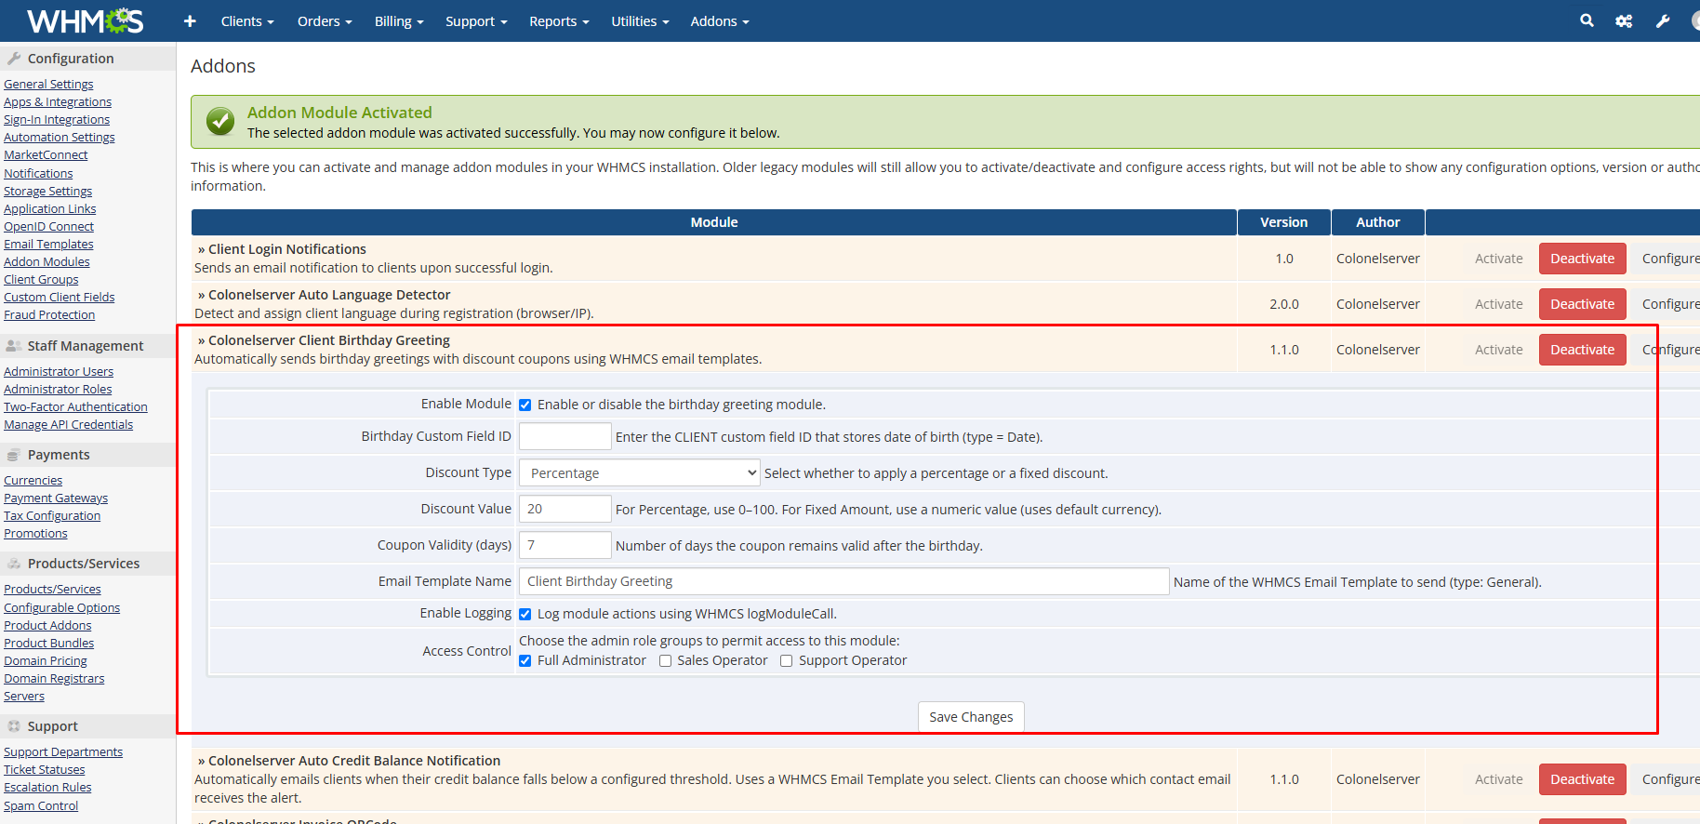Open the wrench setup icon
The image size is (1700, 824).
(x=1663, y=21)
